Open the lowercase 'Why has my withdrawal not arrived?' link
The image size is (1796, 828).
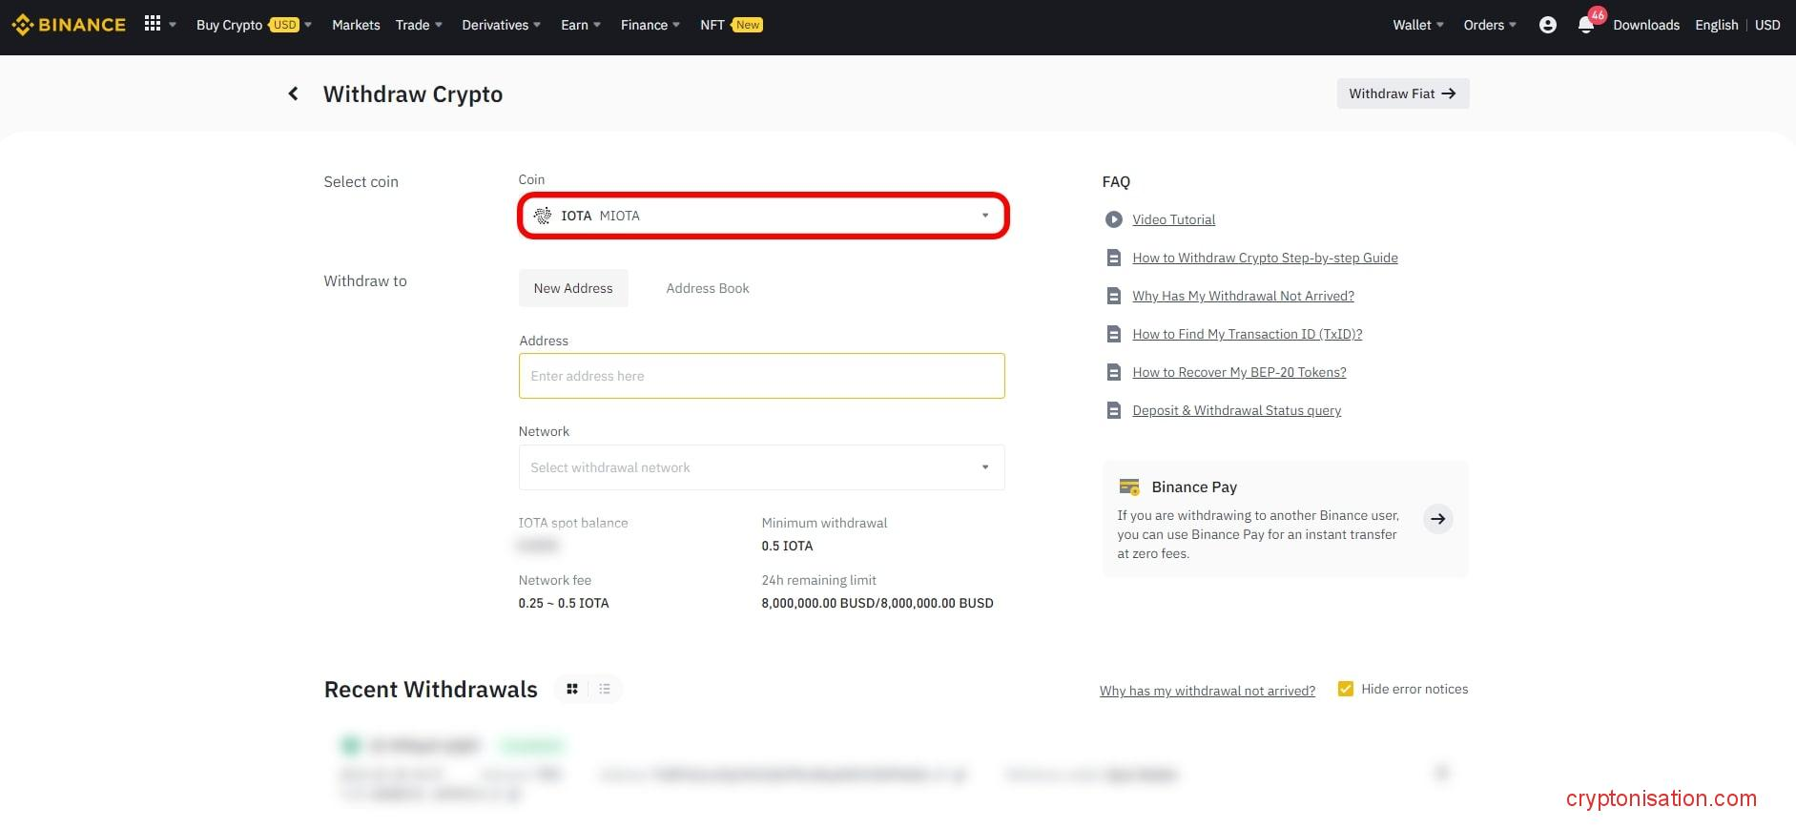[x=1207, y=691]
